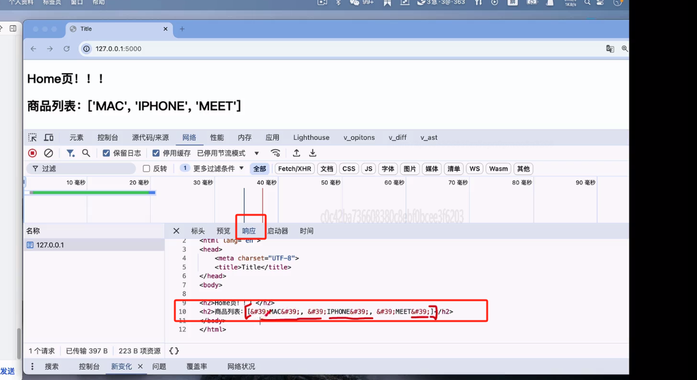This screenshot has width=697, height=380.
Task: Open a new browser tab
Action: pos(182,29)
